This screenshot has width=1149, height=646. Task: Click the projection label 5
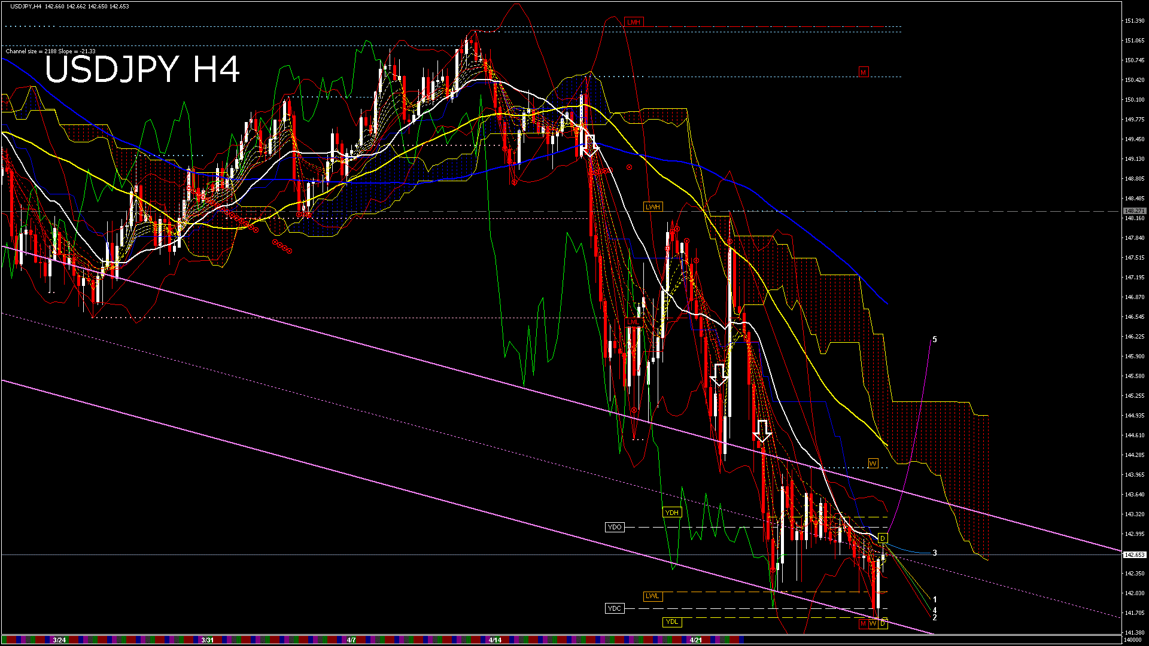[x=935, y=340]
